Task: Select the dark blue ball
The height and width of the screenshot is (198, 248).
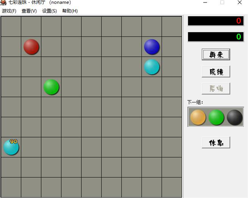Action: (x=152, y=47)
